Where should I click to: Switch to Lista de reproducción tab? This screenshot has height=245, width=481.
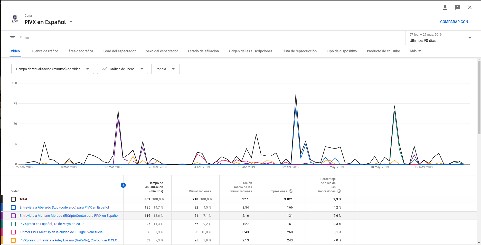pyautogui.click(x=299, y=51)
